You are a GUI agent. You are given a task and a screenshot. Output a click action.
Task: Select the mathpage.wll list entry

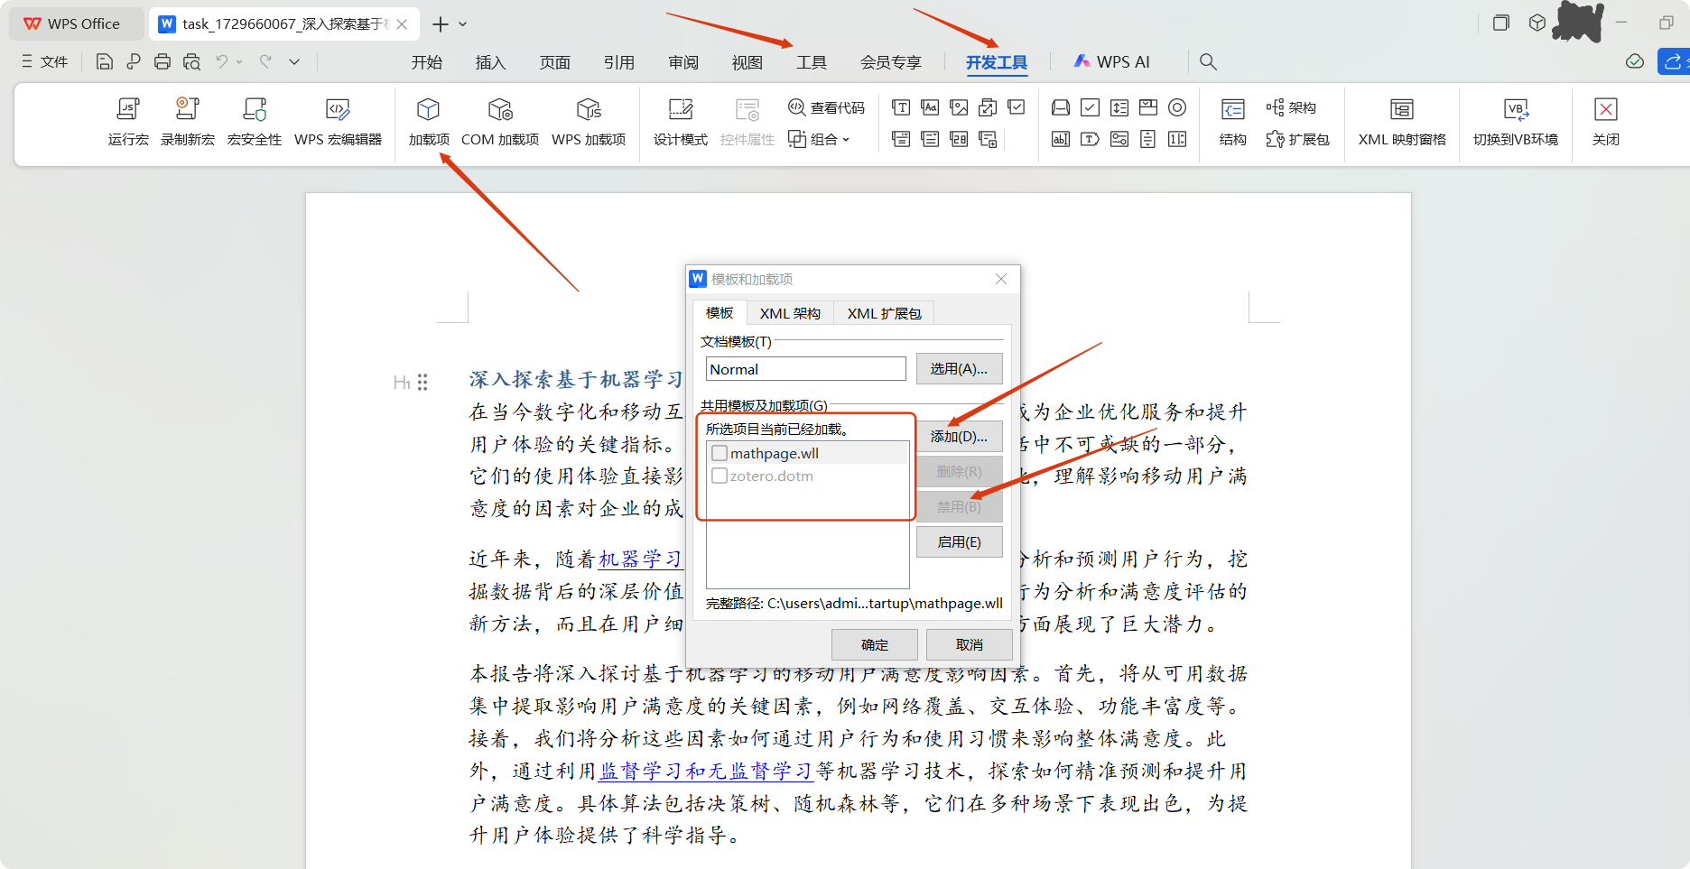pyautogui.click(x=807, y=453)
